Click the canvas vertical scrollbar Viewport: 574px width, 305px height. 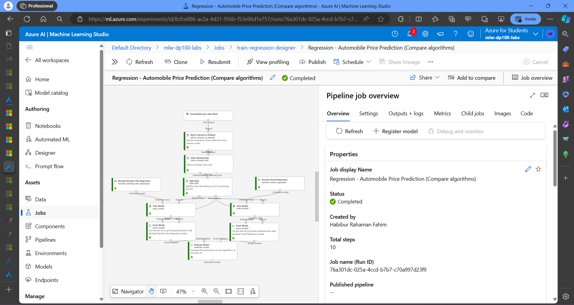point(317,196)
